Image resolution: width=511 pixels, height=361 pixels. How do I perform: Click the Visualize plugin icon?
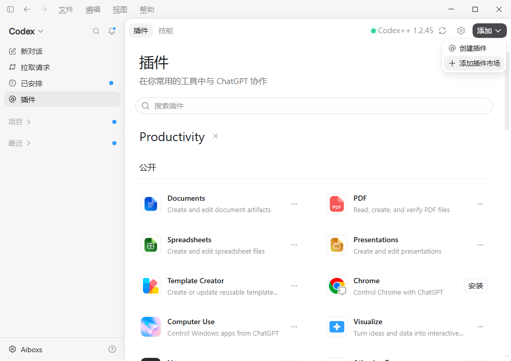337,327
